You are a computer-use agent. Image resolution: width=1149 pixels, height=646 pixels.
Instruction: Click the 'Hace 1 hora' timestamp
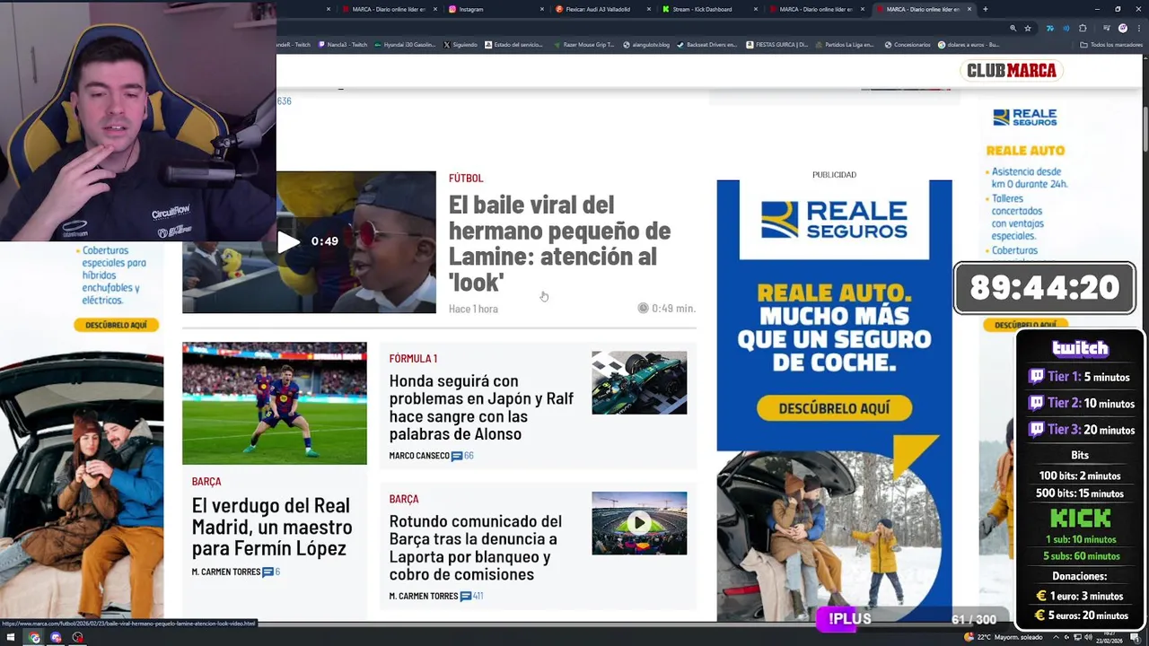click(x=473, y=309)
